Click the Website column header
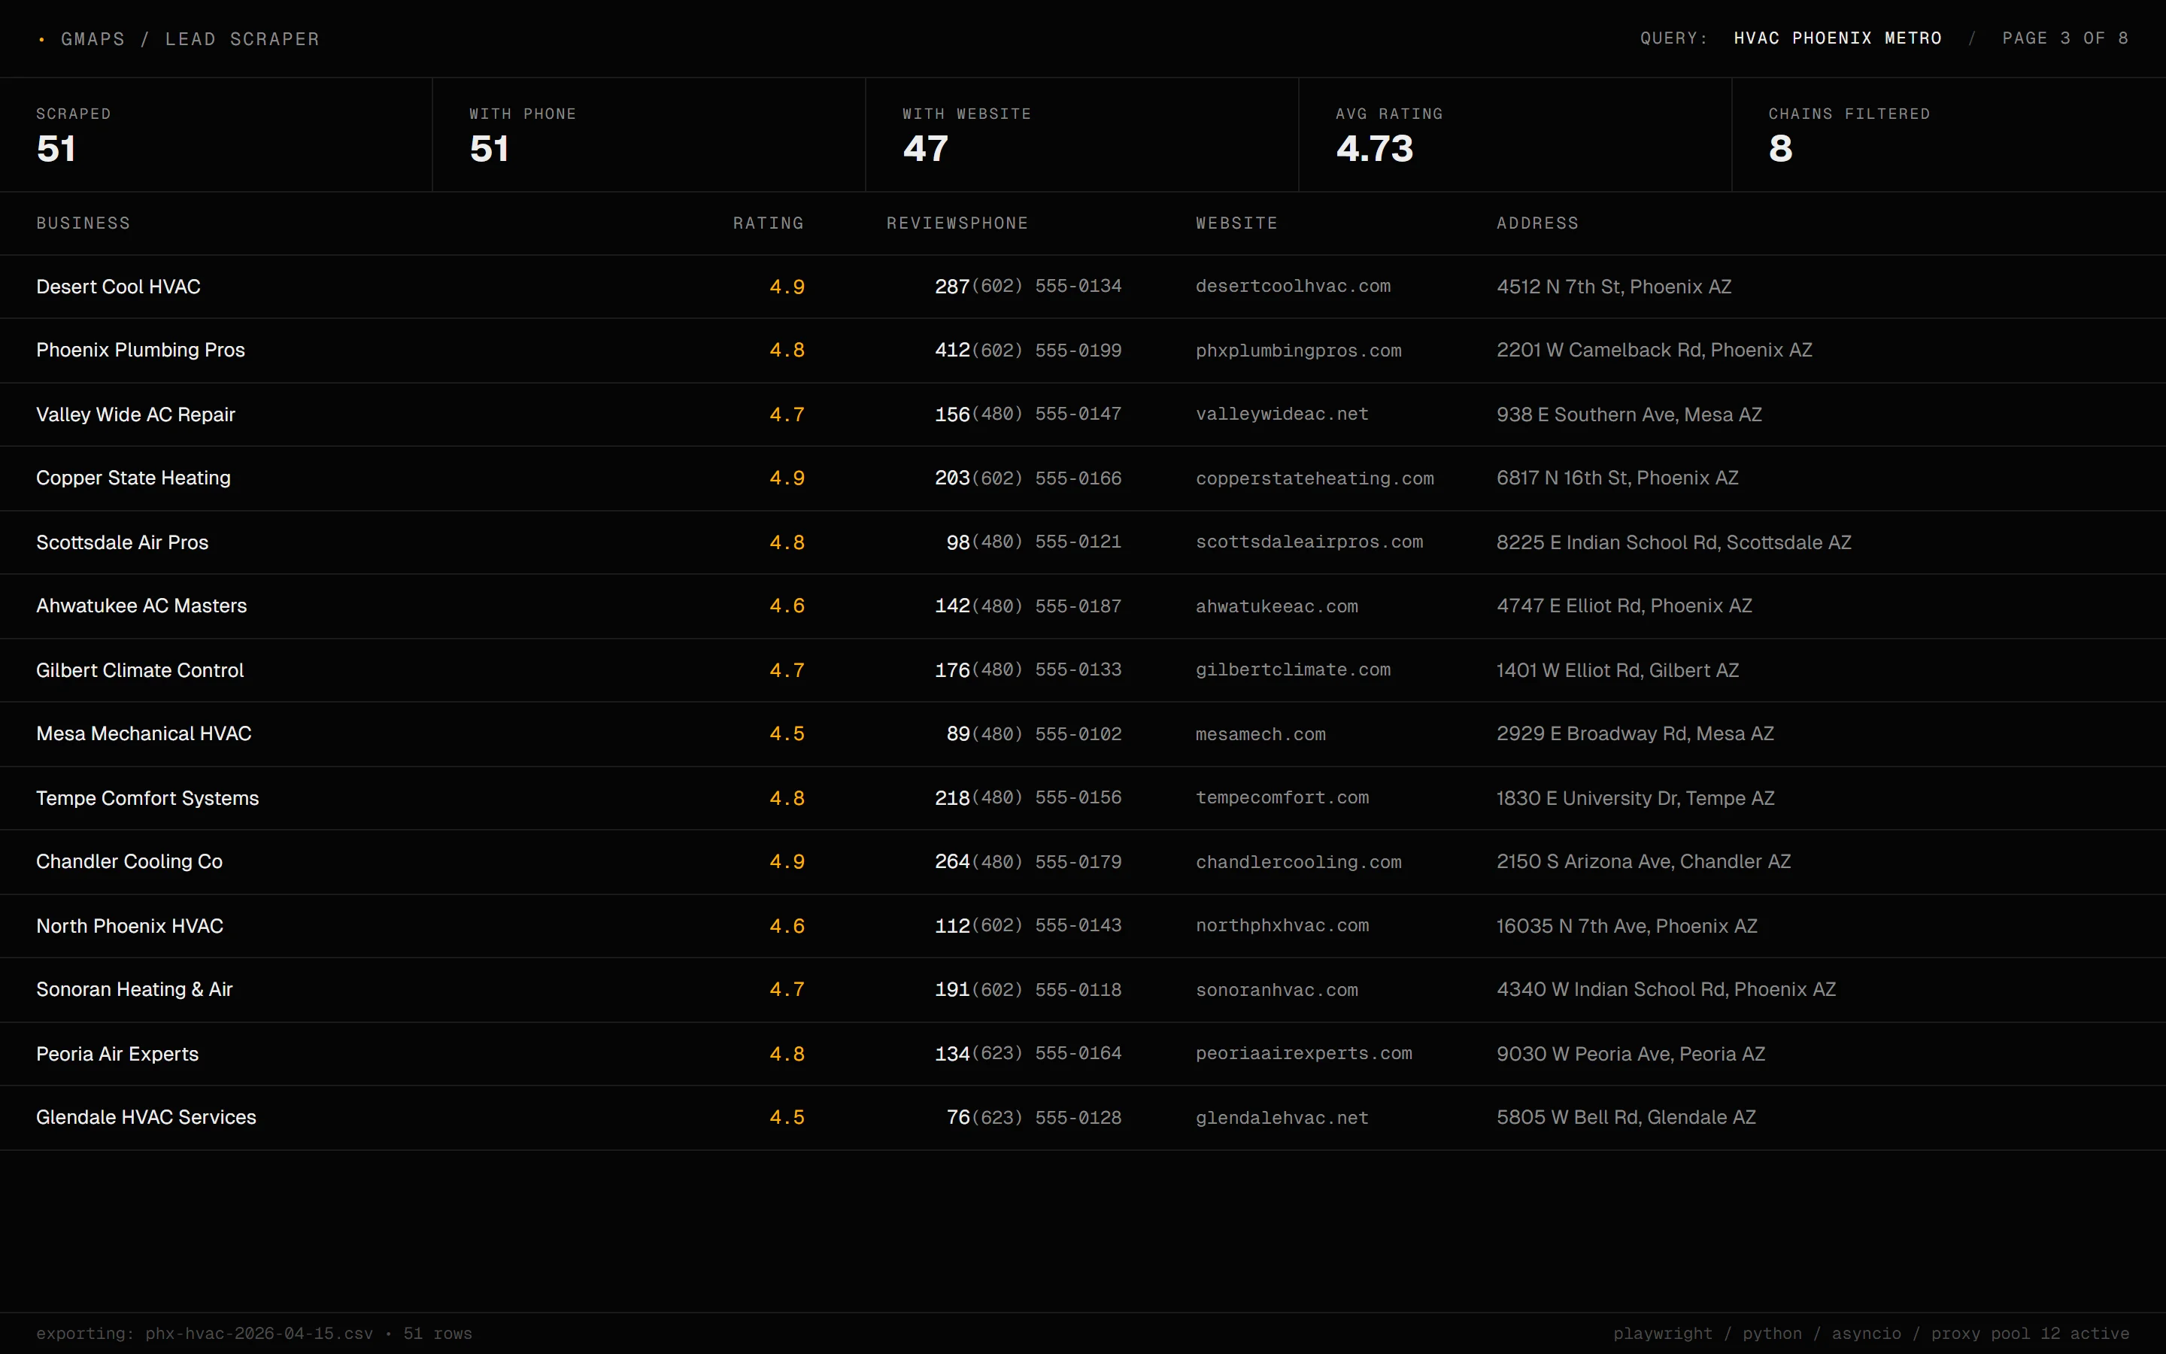The height and width of the screenshot is (1354, 2166). tap(1236, 223)
